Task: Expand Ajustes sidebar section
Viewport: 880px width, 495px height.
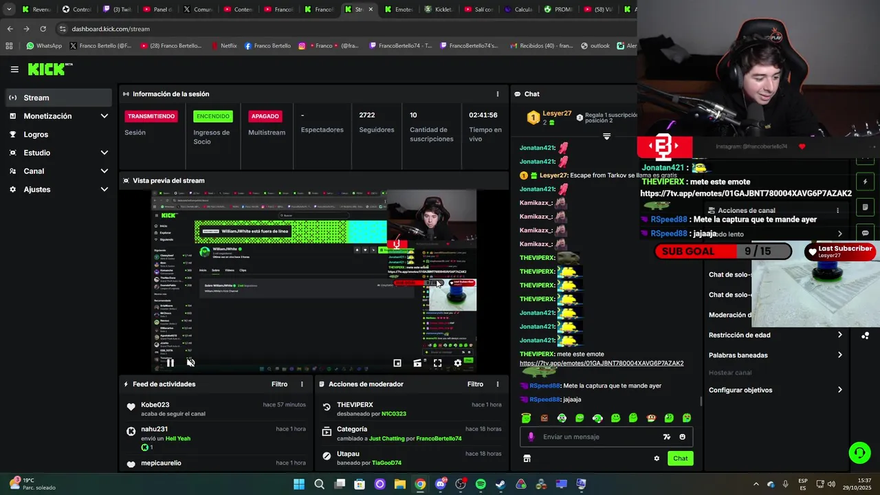Action: pyautogui.click(x=58, y=189)
